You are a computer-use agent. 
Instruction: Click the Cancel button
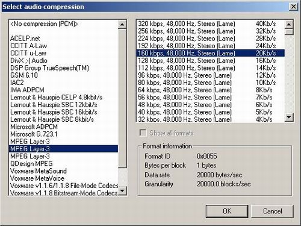coord(272,211)
